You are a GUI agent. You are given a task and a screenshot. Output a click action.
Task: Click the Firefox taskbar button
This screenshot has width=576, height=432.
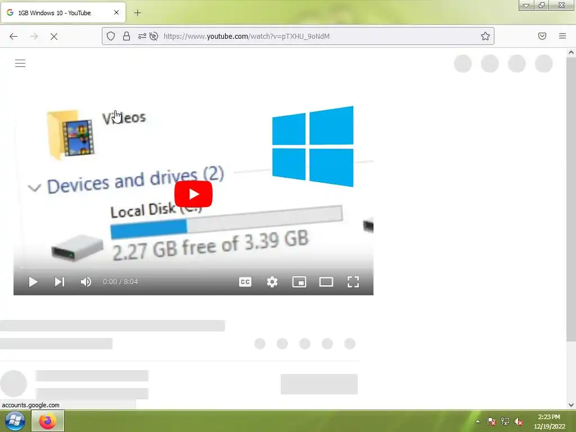(x=48, y=421)
